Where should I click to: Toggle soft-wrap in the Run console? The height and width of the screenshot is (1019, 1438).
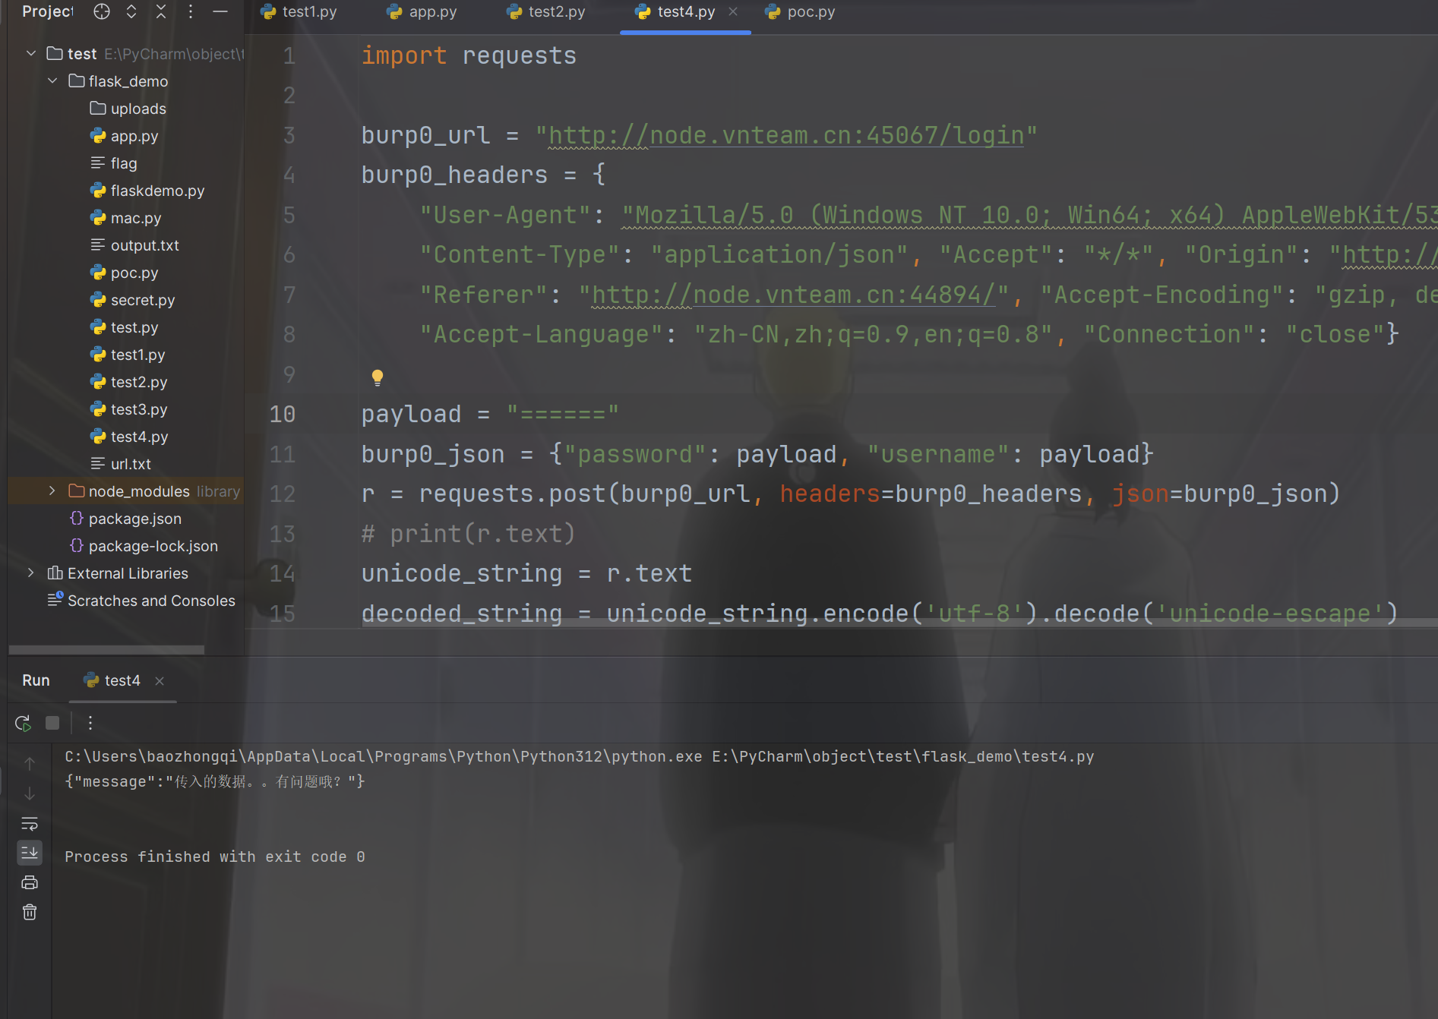pos(30,824)
